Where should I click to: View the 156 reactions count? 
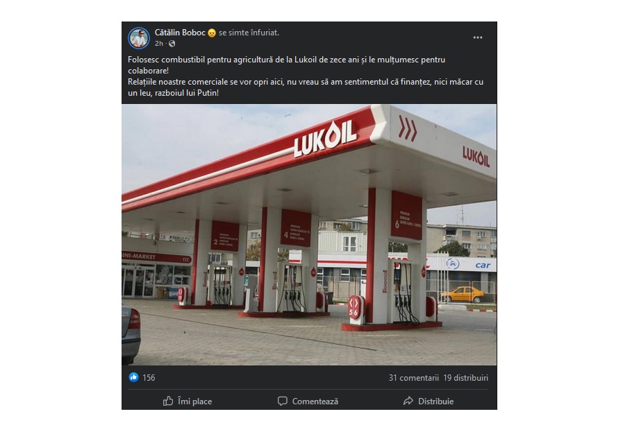[x=149, y=378]
